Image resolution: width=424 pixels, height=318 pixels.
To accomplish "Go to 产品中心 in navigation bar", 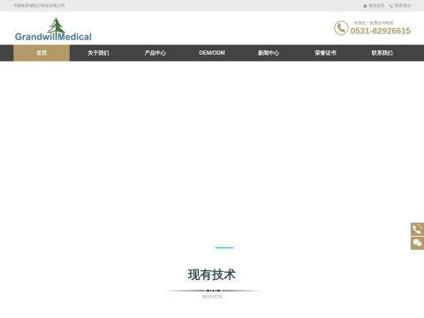I will (x=155, y=53).
